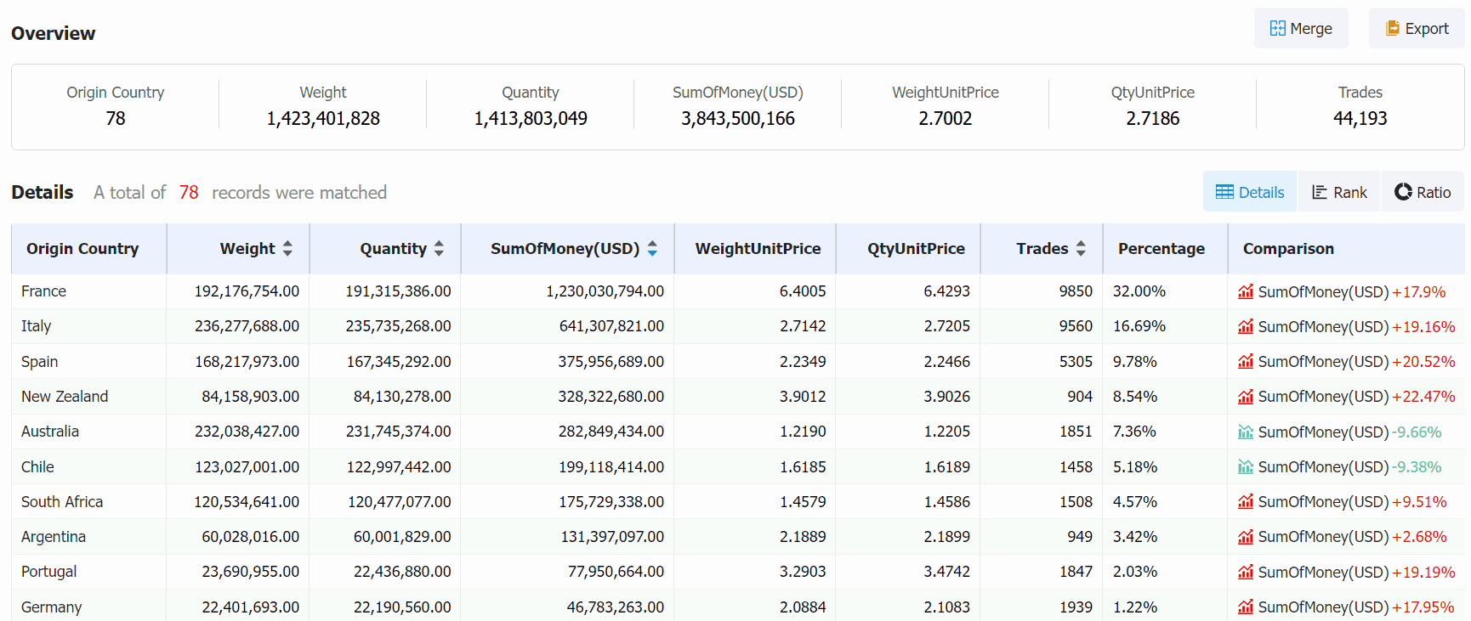Click 9850 trades value for France

(1076, 291)
